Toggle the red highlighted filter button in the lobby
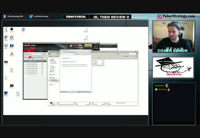Screen dimensions: 200x138 tap(30, 57)
